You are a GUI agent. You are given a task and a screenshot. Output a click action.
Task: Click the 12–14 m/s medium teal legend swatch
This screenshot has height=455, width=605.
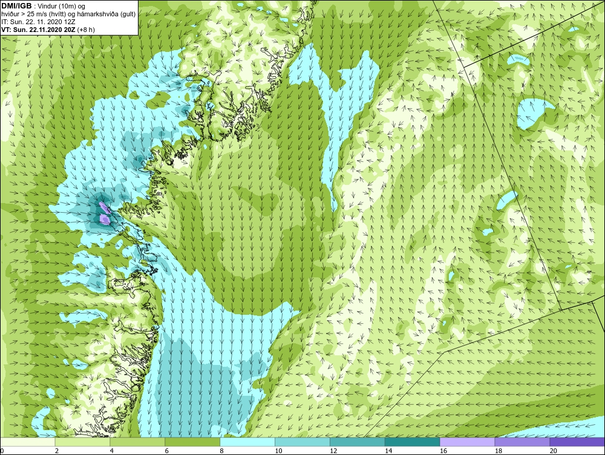(x=358, y=442)
